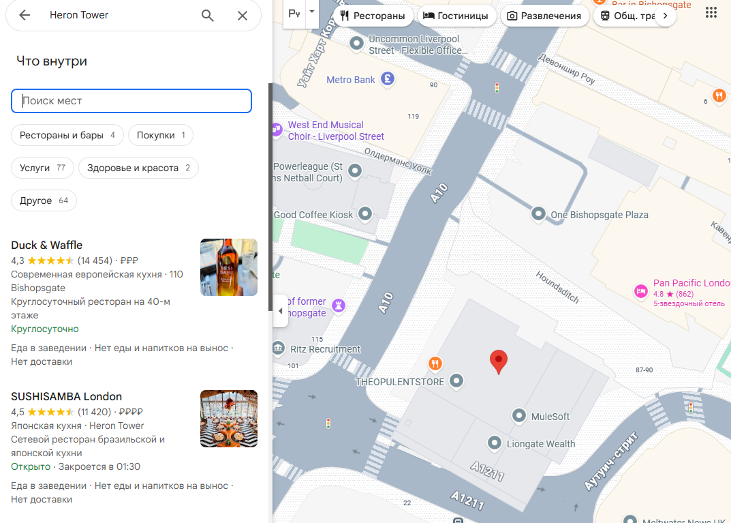Filter map by Гостиницы chip

(456, 16)
